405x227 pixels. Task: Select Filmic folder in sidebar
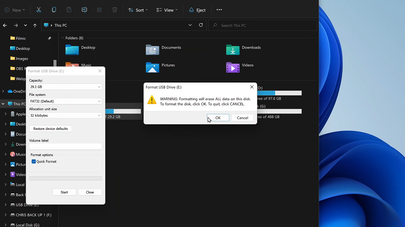pyautogui.click(x=21, y=38)
